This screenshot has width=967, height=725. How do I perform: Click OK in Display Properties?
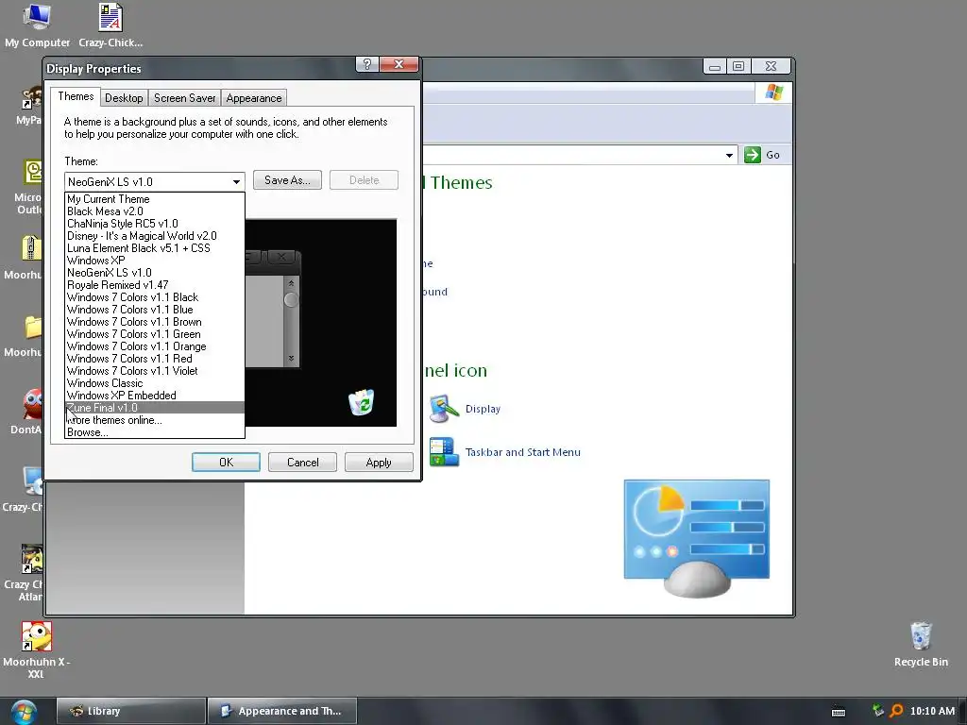tap(226, 463)
